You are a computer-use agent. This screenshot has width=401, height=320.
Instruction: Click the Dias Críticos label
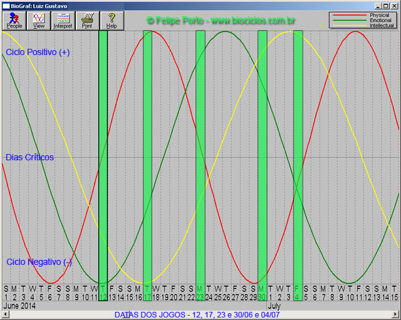click(x=29, y=157)
